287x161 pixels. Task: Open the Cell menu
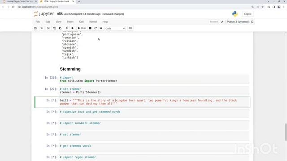pyautogui.click(x=81, y=22)
